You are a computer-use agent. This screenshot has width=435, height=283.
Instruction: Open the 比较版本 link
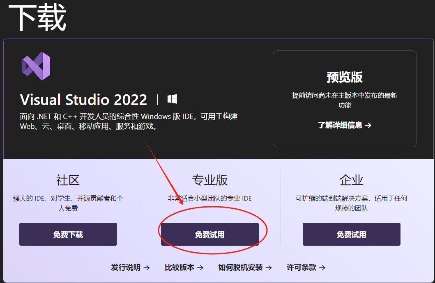(184, 267)
